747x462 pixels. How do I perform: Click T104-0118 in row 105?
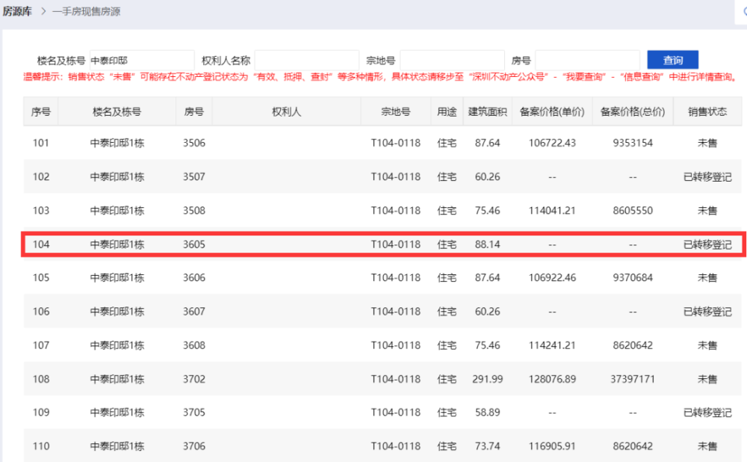point(395,277)
